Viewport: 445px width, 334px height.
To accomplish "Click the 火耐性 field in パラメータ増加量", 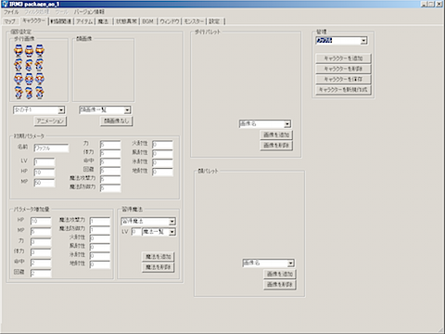I will point(100,238).
